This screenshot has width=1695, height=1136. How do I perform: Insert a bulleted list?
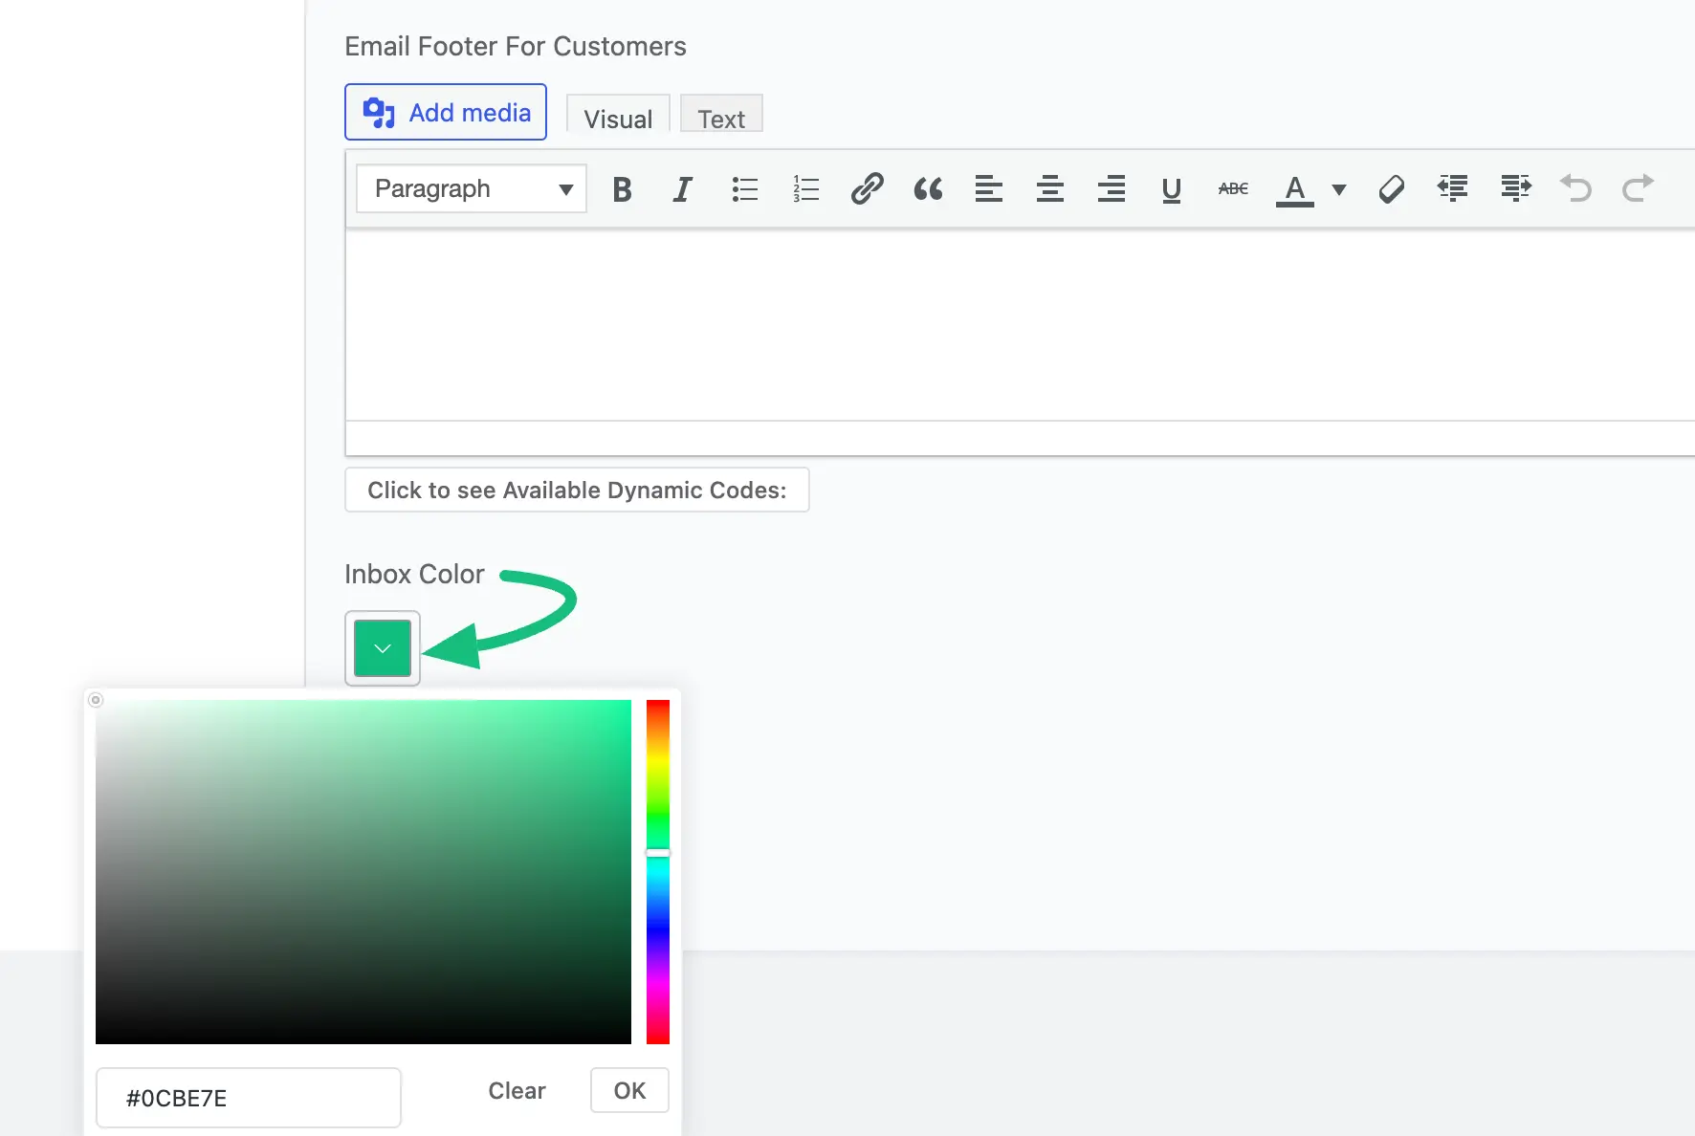744,189
